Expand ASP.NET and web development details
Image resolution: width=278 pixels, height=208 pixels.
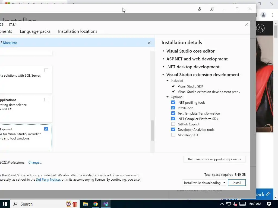coord(163,59)
